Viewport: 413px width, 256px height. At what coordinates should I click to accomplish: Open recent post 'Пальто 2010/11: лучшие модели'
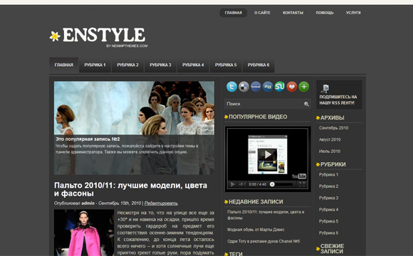click(266, 215)
